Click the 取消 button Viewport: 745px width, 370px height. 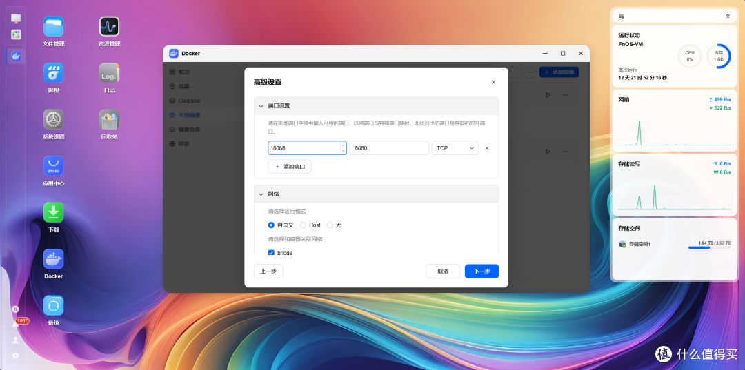point(443,271)
